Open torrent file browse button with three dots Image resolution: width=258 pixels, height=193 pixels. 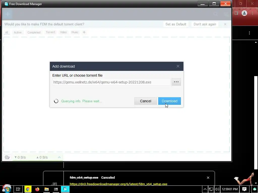[176, 82]
